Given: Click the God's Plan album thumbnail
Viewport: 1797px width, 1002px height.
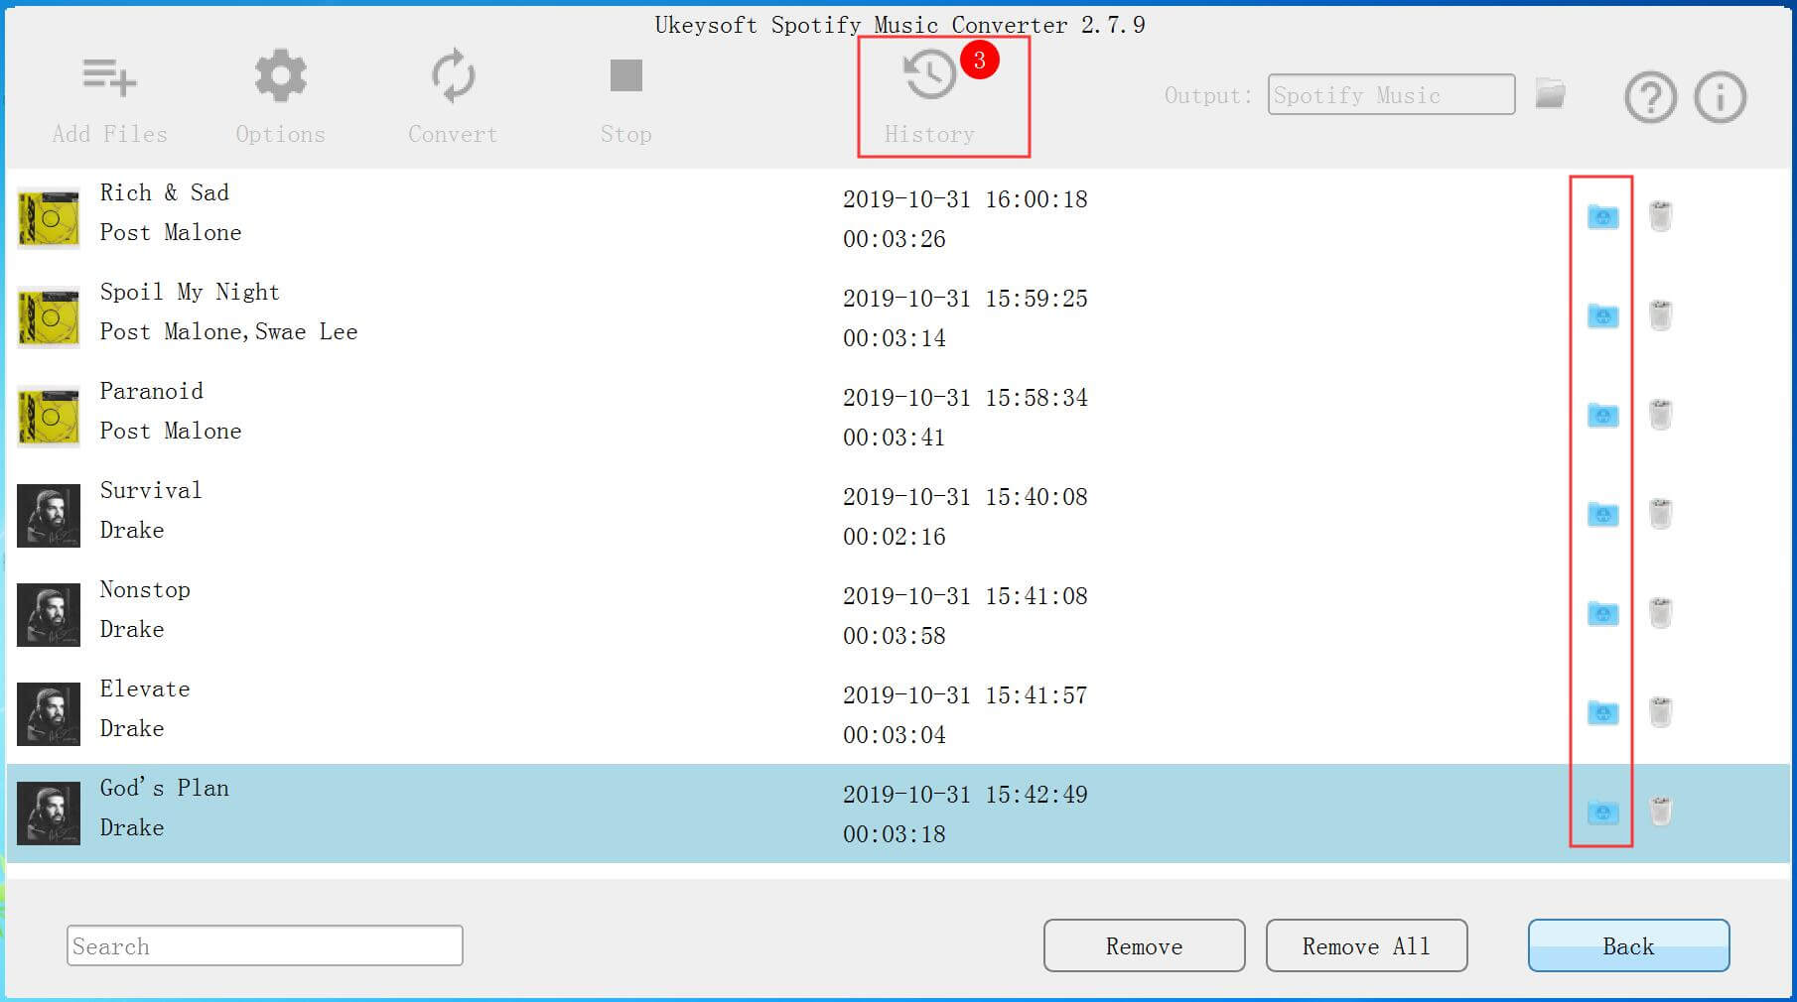Looking at the screenshot, I should click(49, 813).
